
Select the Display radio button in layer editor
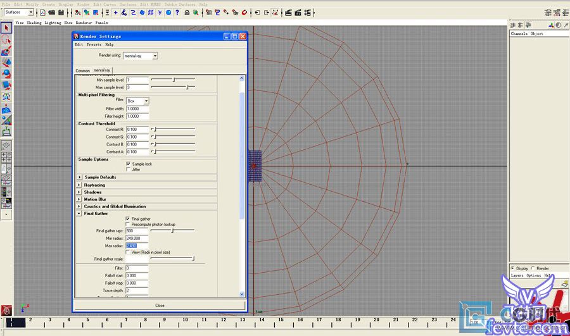(x=512, y=268)
